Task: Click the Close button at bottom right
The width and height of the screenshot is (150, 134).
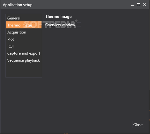Action: coord(138,124)
